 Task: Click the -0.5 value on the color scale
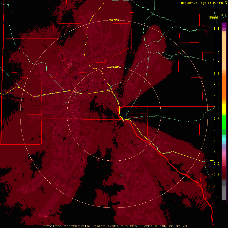(x=216, y=175)
